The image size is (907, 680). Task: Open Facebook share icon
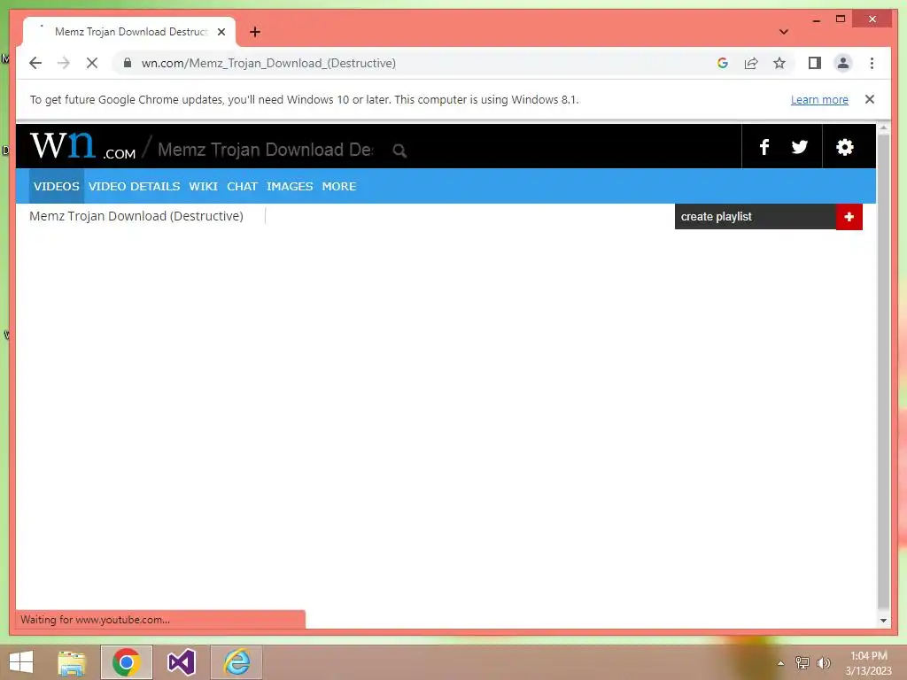coord(764,147)
